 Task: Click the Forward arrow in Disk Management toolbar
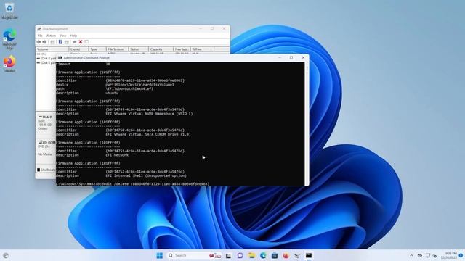coord(45,42)
